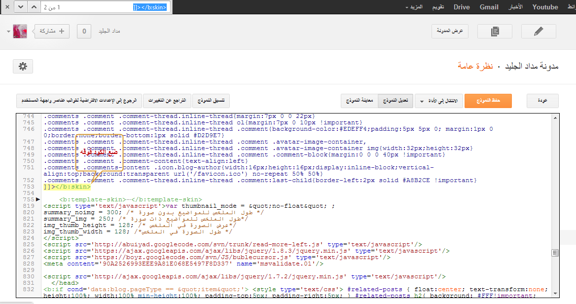Open Youtube from the Google bar
576x304 pixels.
(x=545, y=7)
